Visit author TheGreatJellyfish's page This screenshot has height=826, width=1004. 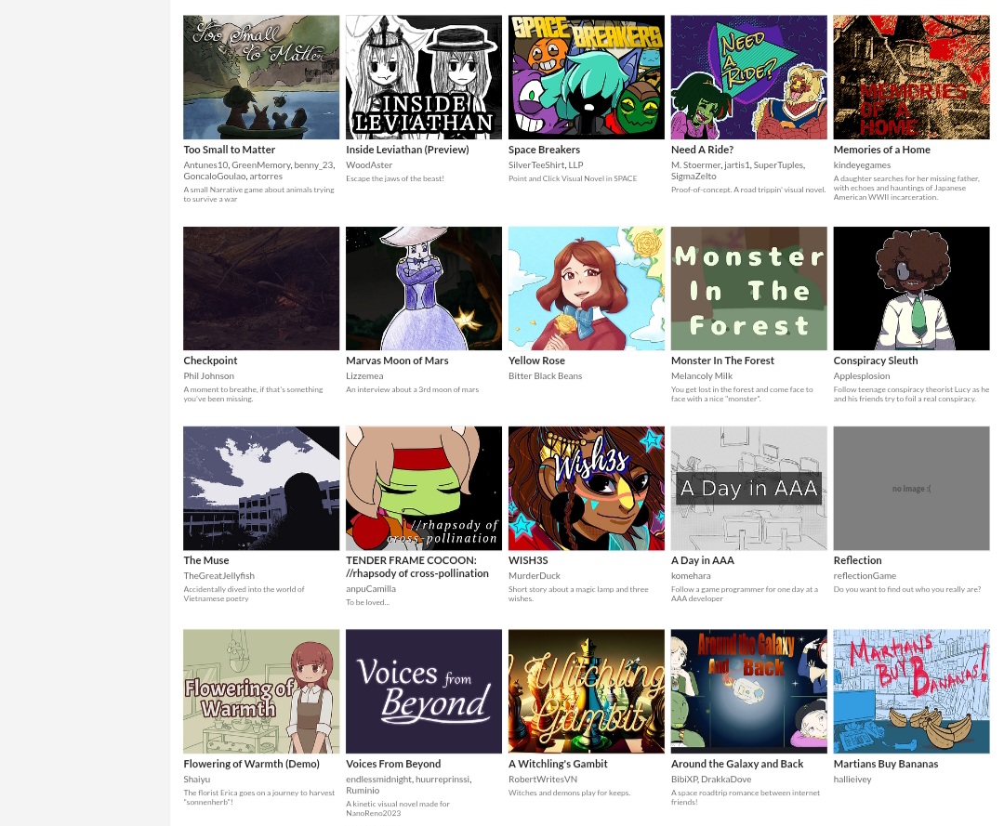click(219, 576)
